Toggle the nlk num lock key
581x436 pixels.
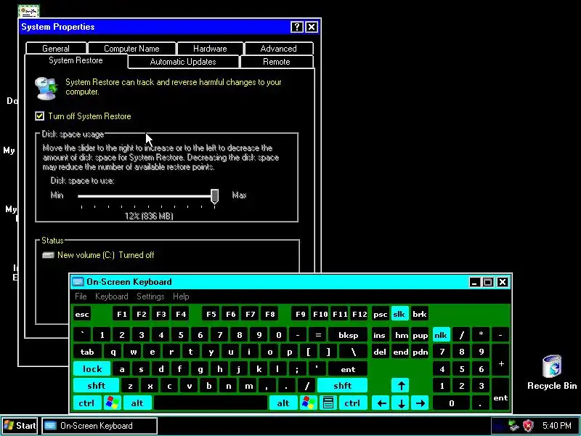[x=441, y=335]
